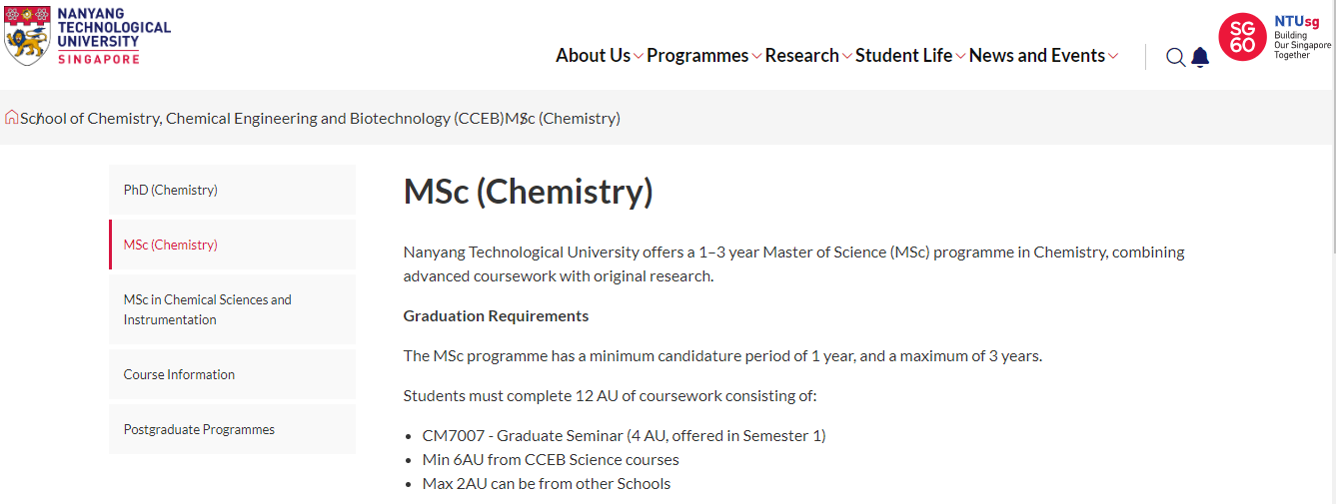Screen dimensions: 1336x504
Task: Open the Student Life menu item
Action: (x=903, y=56)
